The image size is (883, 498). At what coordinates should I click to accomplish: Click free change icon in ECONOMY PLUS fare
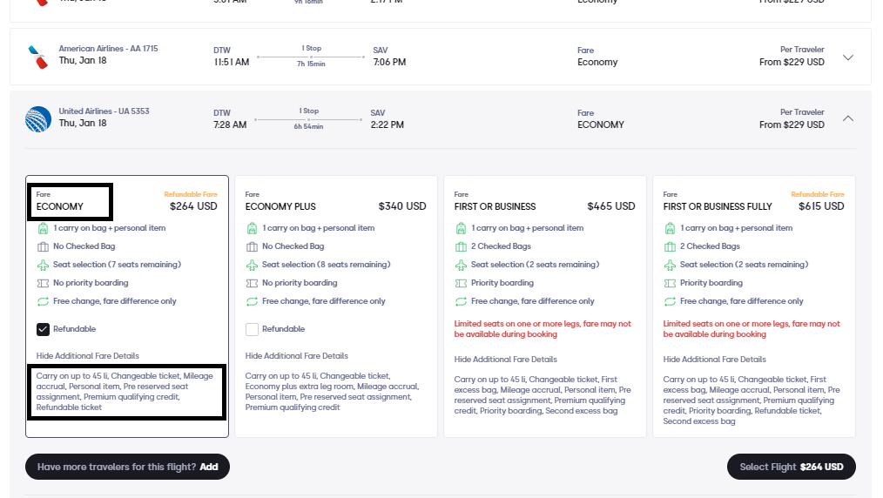(252, 301)
